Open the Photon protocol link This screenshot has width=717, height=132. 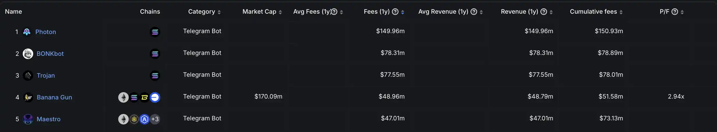(46, 32)
